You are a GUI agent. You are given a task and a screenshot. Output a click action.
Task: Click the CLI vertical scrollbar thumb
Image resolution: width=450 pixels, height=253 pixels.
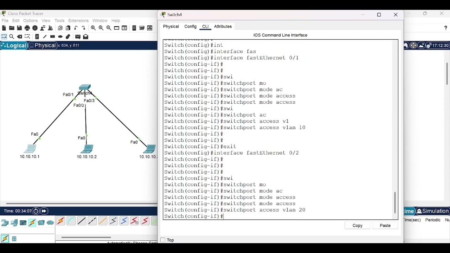[x=396, y=202]
